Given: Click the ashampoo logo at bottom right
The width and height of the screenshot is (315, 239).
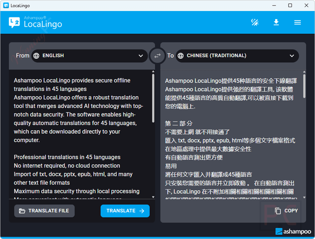Looking at the screenshot, I should [x=293, y=232].
